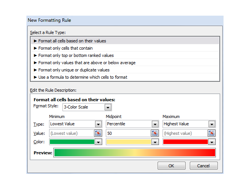Click the Cancel button
Screen dimensions: 250x191
tap(204, 166)
